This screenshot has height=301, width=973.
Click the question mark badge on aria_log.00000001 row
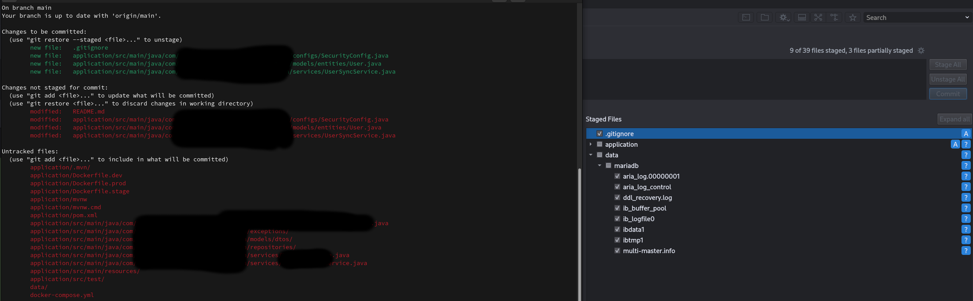(x=966, y=176)
